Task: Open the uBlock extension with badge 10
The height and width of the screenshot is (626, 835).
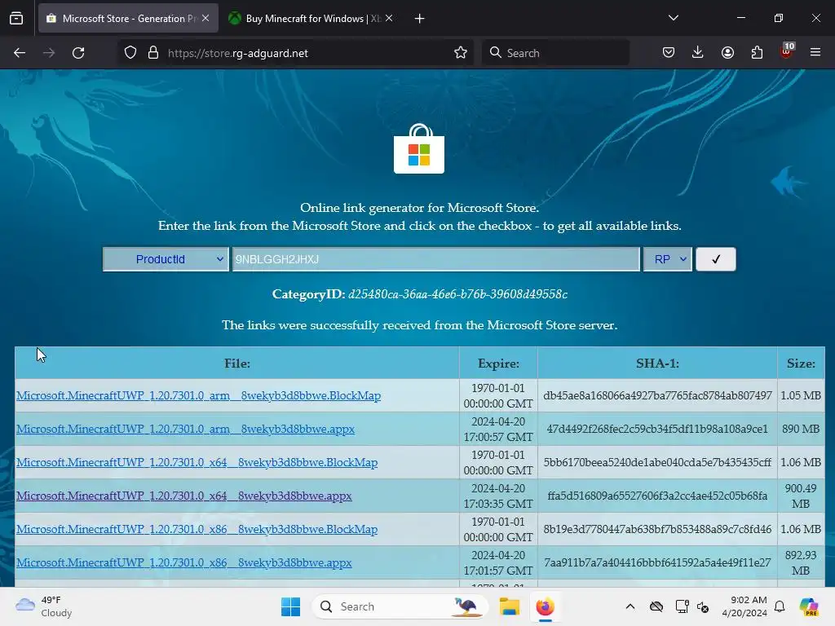Action: [x=787, y=51]
